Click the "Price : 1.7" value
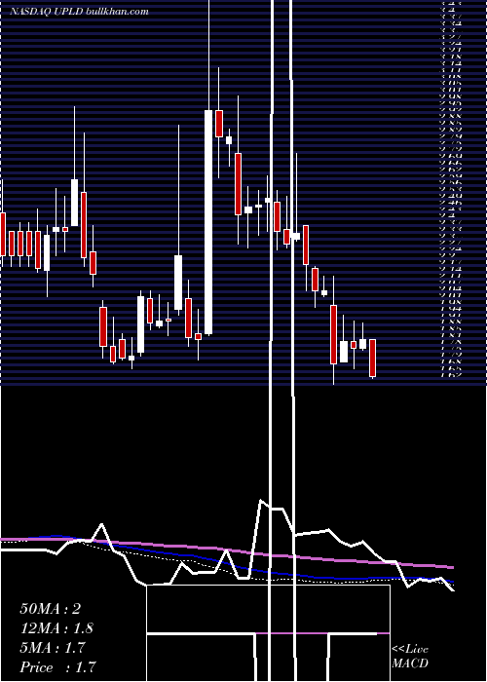This screenshot has height=682, width=487. tap(57, 667)
